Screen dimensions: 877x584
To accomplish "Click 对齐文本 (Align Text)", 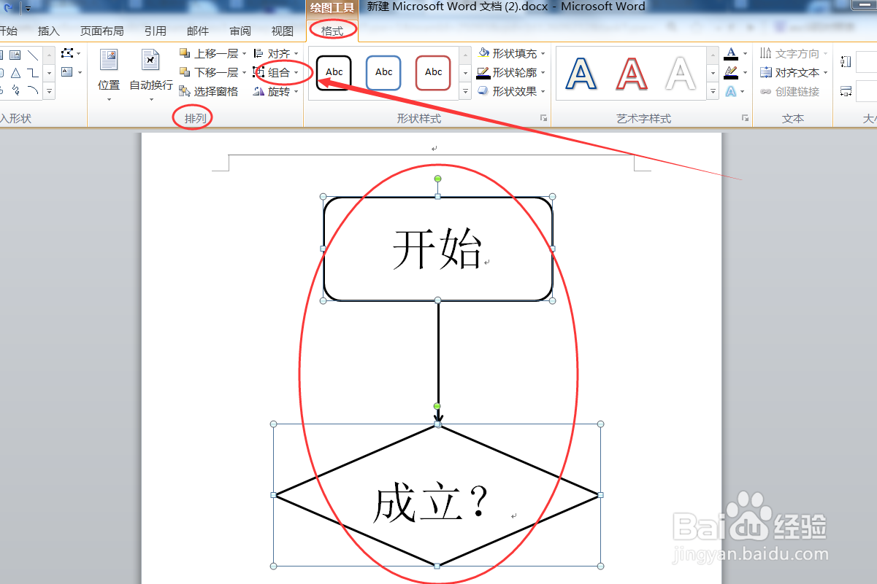I will point(794,72).
